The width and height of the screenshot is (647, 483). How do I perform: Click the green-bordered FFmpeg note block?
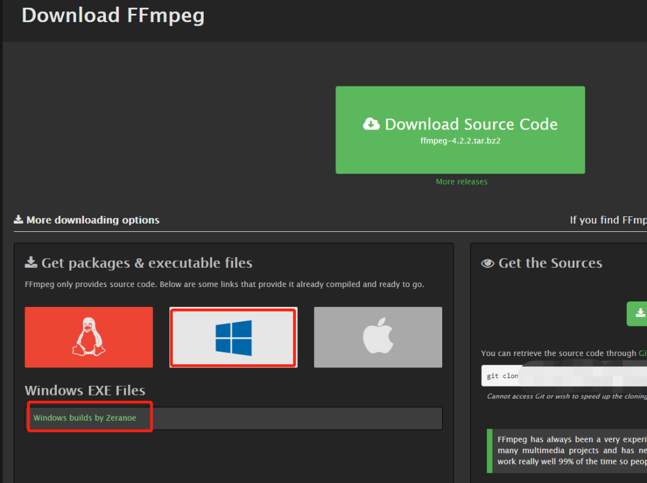[x=569, y=451]
